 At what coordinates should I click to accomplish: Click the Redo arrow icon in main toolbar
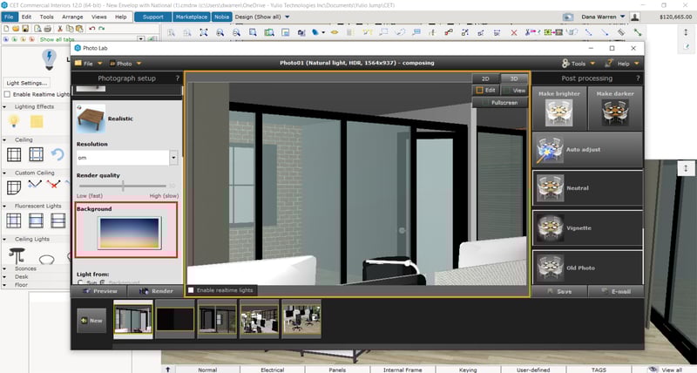[102, 29]
